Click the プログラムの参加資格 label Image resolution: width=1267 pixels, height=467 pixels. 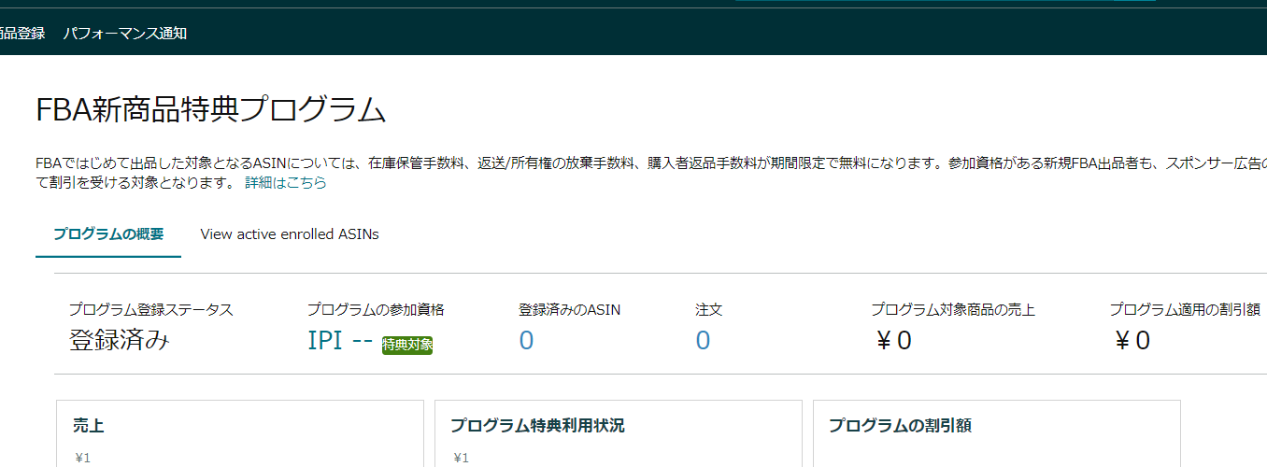376,310
